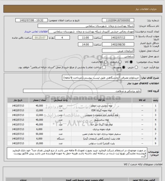Click the کد کالا column header

(142, 100)
